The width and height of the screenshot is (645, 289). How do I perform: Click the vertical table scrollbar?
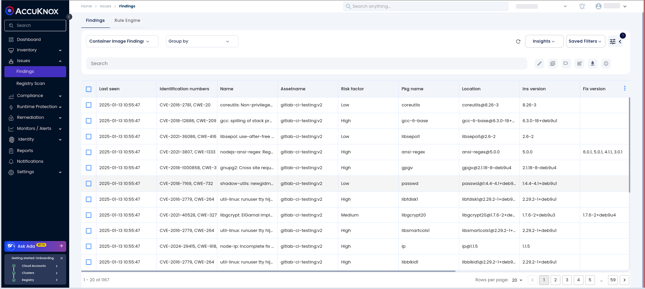tap(630, 145)
